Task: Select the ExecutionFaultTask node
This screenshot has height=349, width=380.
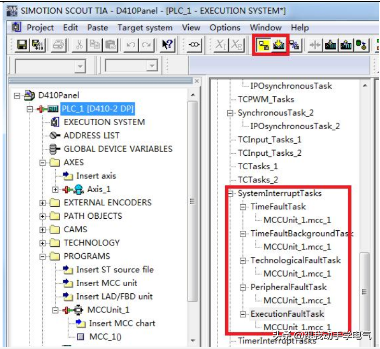Action: click(287, 314)
